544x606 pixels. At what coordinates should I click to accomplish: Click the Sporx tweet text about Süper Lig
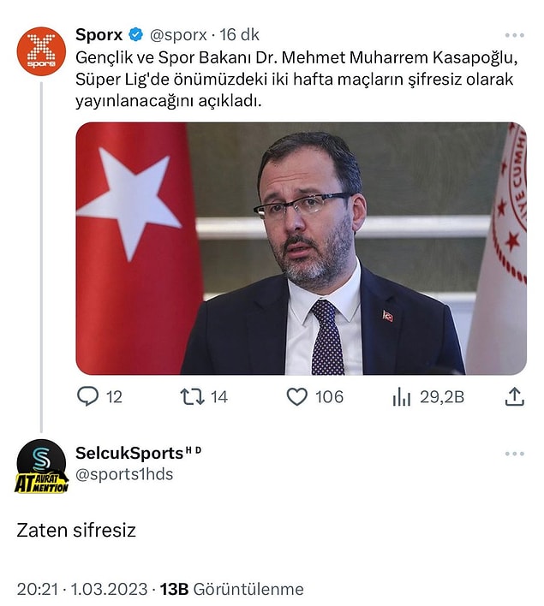coord(296,80)
